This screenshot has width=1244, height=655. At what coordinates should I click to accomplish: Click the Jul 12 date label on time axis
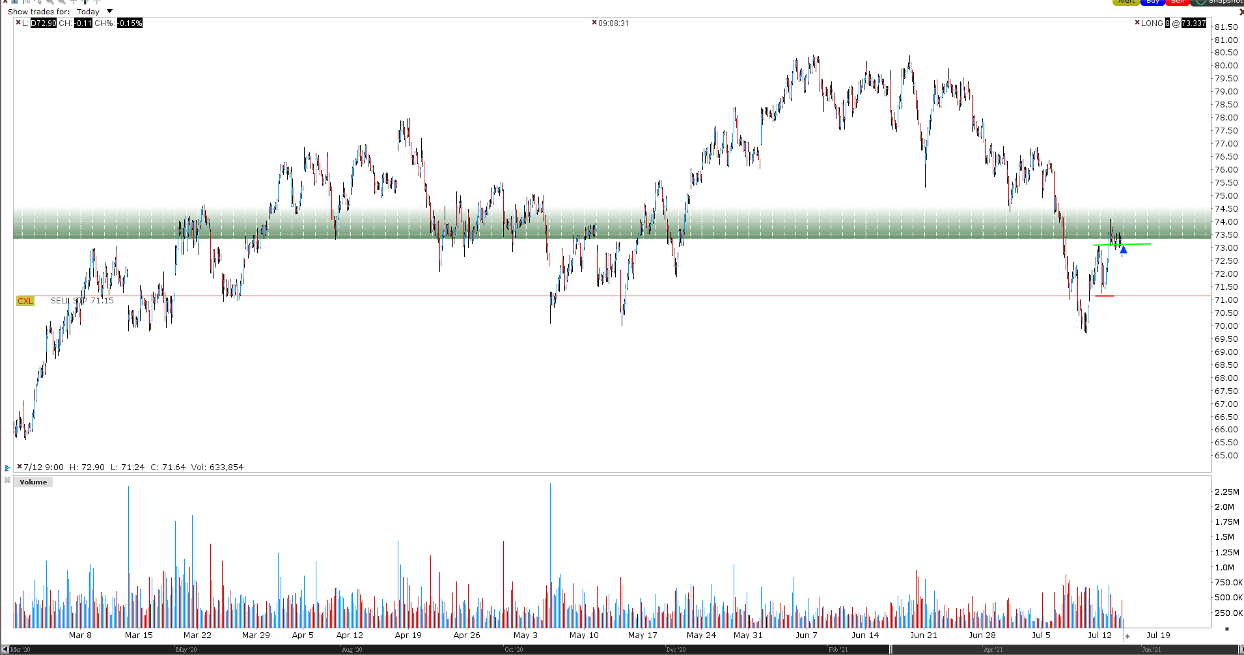[x=1100, y=635]
